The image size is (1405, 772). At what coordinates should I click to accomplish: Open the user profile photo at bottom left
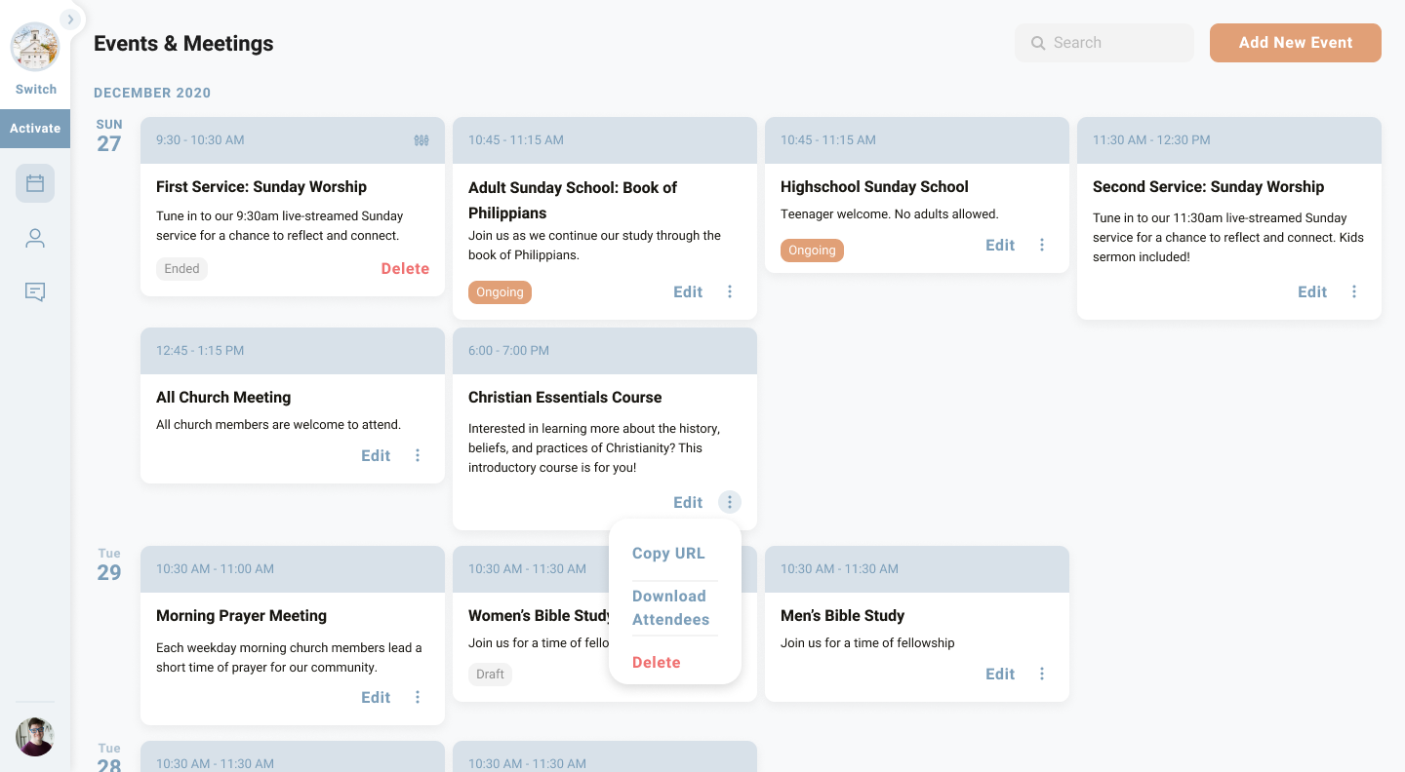(35, 737)
